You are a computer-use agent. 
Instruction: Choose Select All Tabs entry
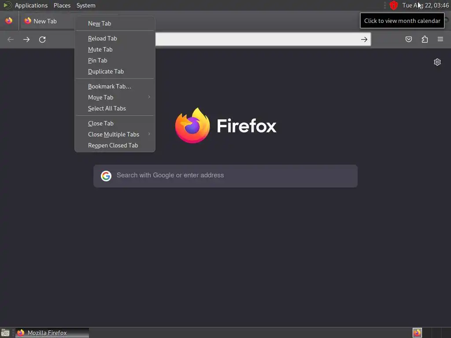pos(115,108)
